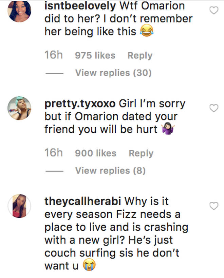This screenshot has width=224, height=278.
Task: Open theycallherabi's profile picture
Action: (x=19, y=206)
